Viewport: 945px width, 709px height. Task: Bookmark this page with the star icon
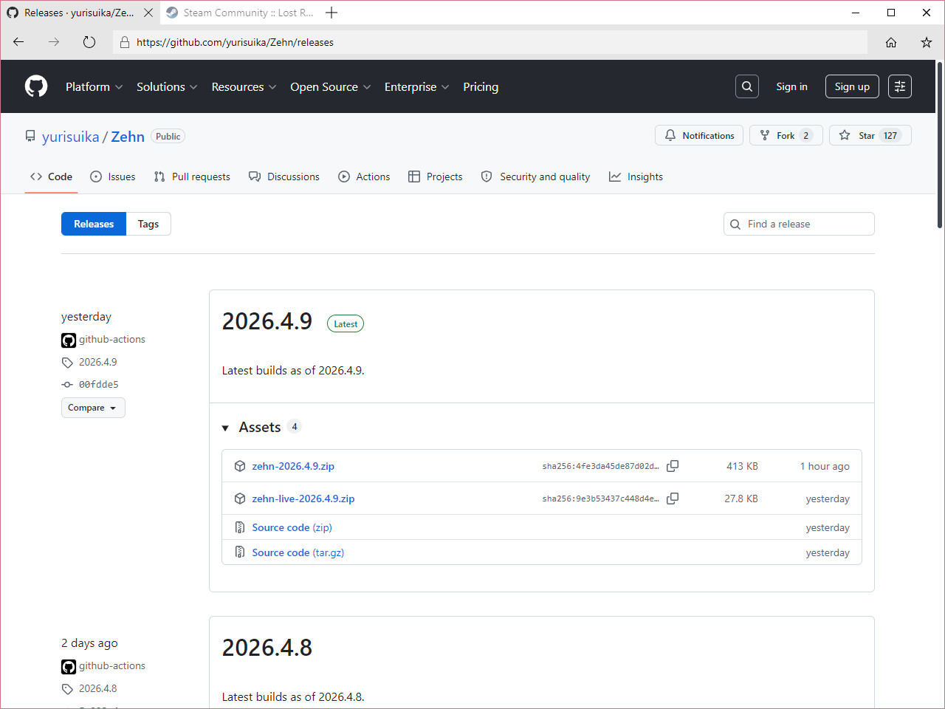click(x=927, y=42)
